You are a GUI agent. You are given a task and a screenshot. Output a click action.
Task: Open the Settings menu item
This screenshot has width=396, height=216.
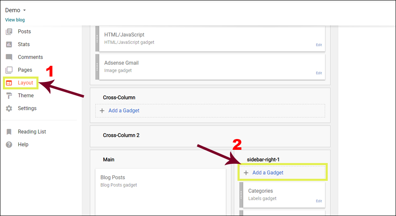coord(27,108)
